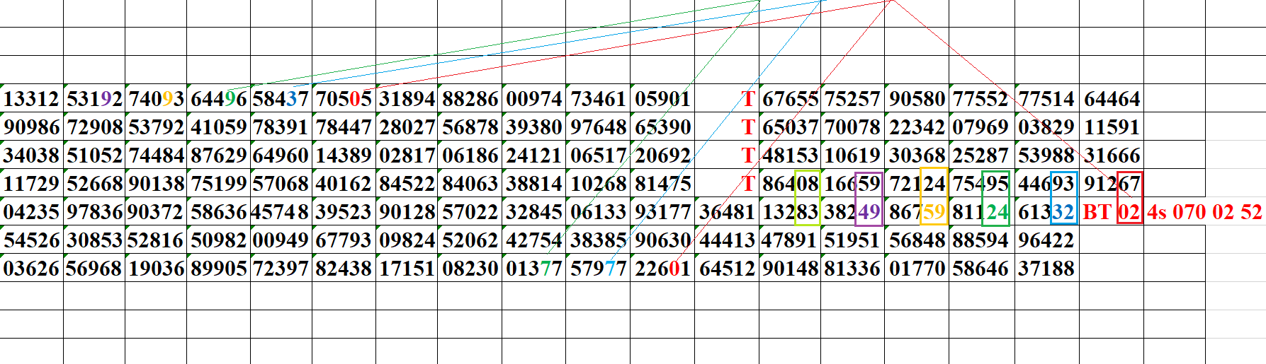The width and height of the screenshot is (1266, 364).
Task: Click cell 64496 with green digit
Action: [x=218, y=99]
